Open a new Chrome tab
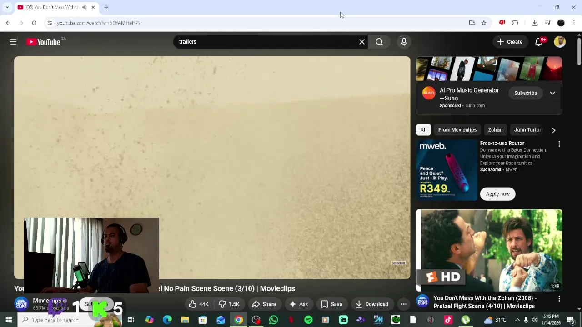Screen dimensions: 582x327 pyautogui.click(x=106, y=7)
